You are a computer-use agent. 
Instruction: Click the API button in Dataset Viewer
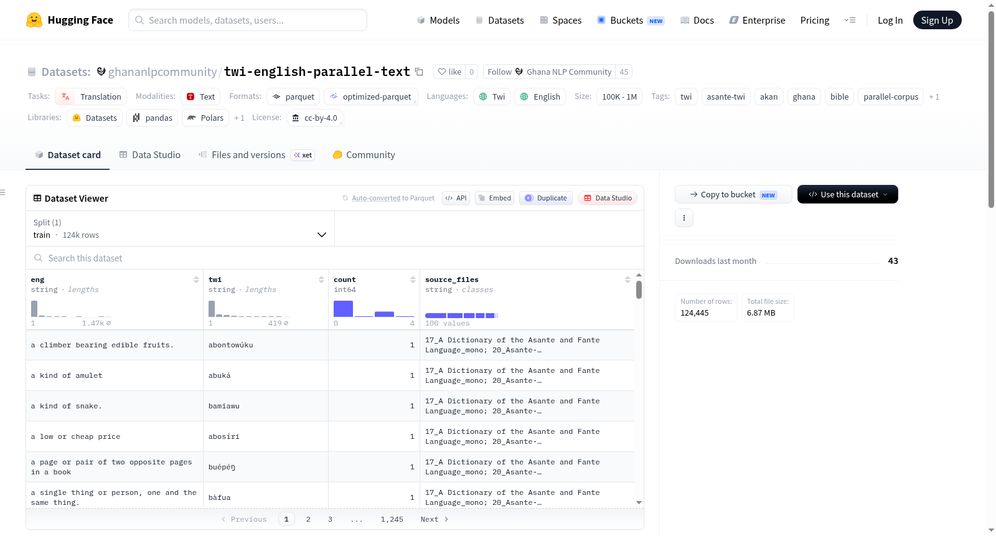pos(456,198)
